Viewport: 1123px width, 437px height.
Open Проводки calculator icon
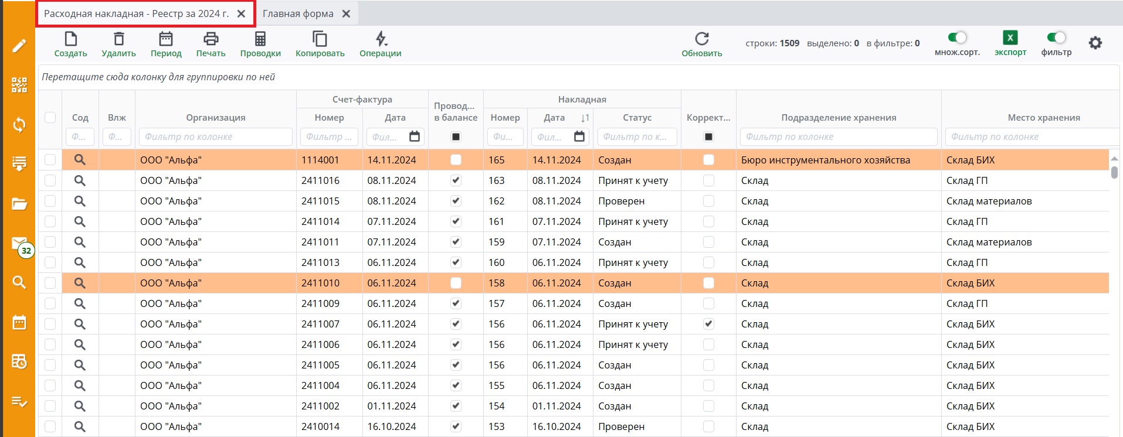[x=260, y=39]
